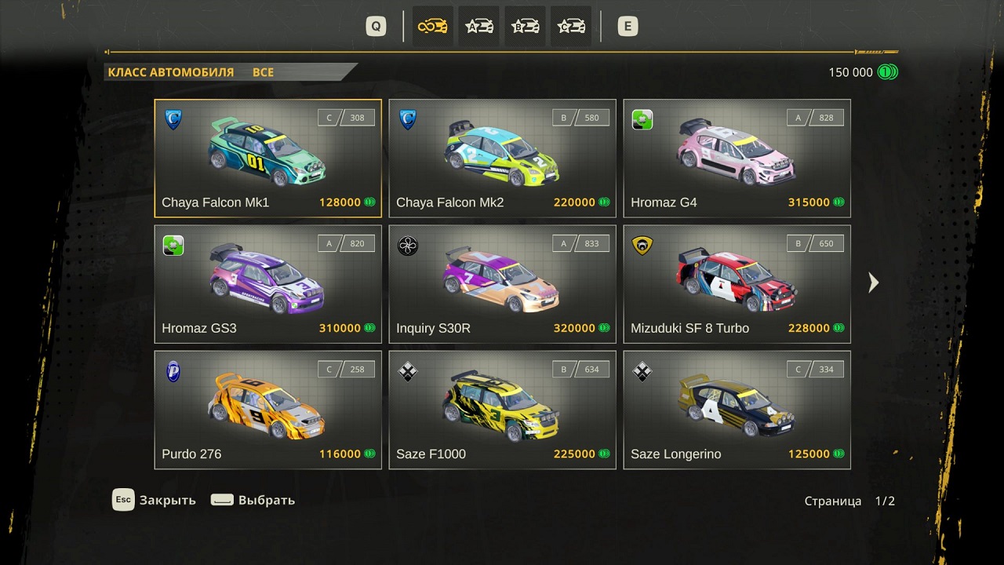Pick the Saze Longerino car card
Screen dimensions: 1004x565
[737, 410]
